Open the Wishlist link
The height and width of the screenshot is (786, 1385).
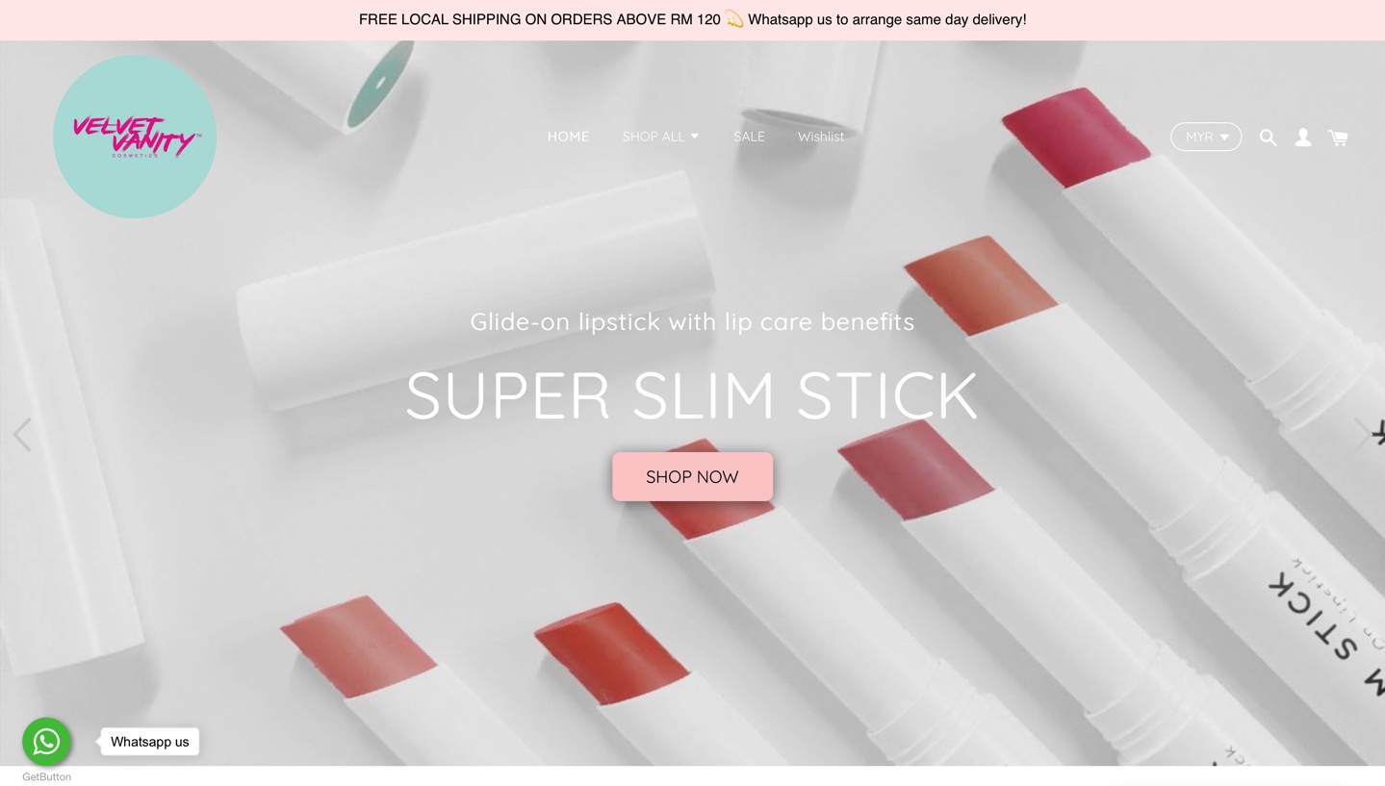click(x=821, y=137)
